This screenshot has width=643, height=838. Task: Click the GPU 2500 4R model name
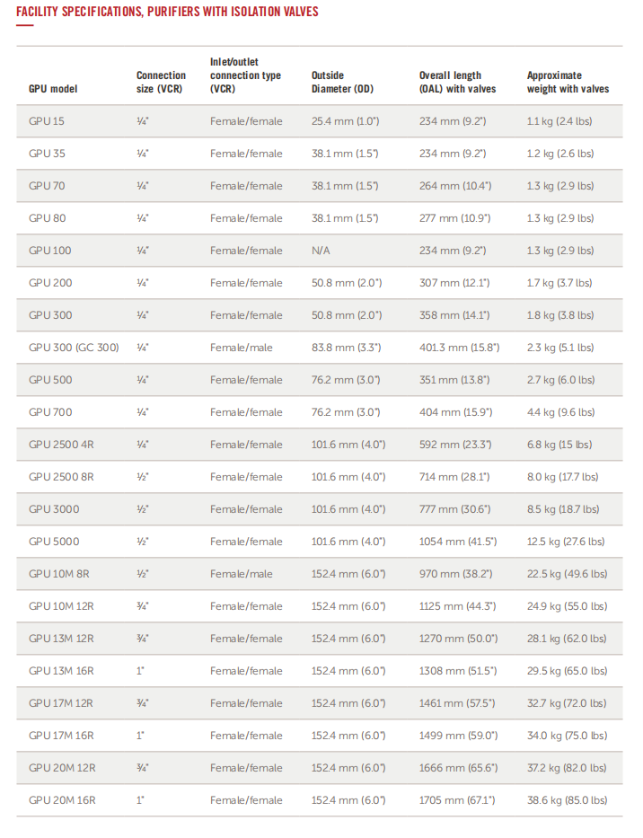(63, 445)
